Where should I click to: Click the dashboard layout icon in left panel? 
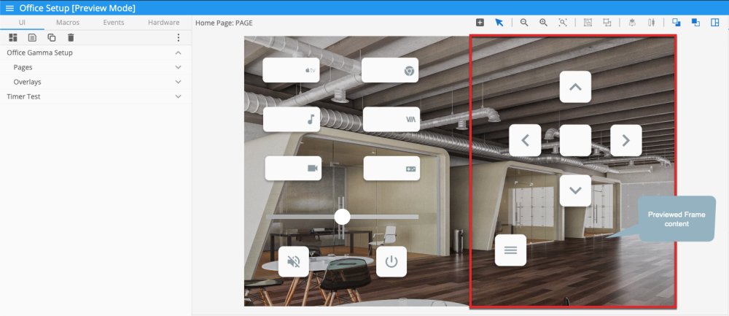(13, 38)
